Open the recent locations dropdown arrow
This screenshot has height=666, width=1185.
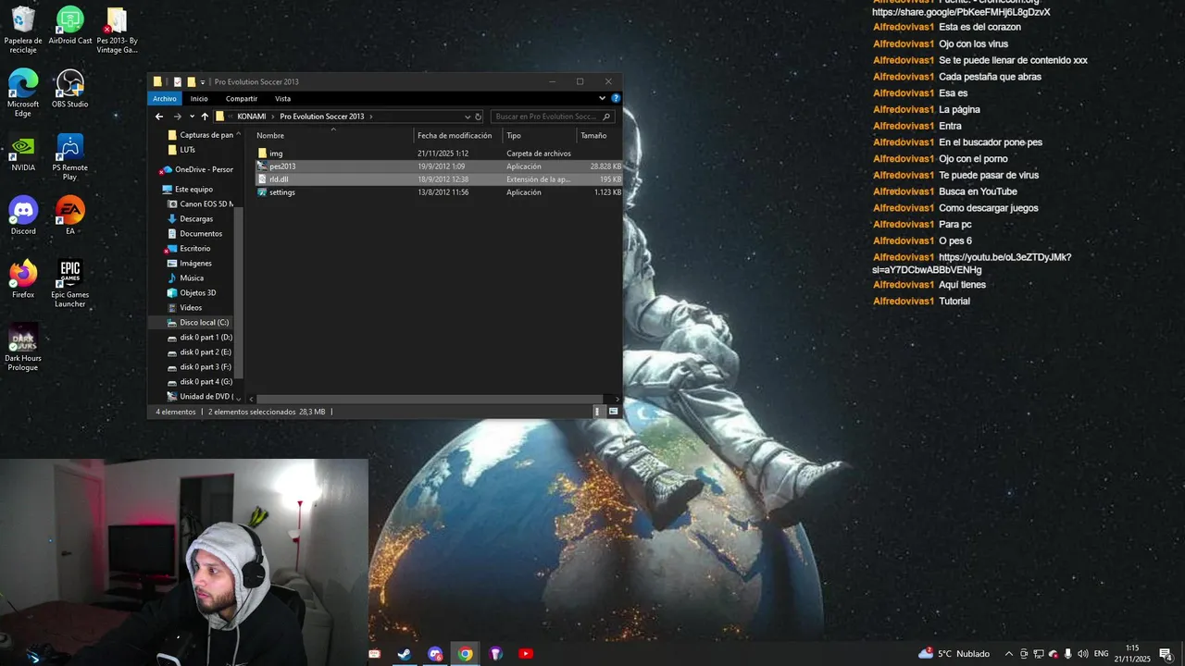coord(192,117)
